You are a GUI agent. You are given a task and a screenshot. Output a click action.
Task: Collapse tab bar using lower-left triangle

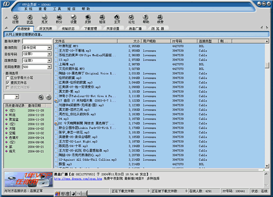6,28
